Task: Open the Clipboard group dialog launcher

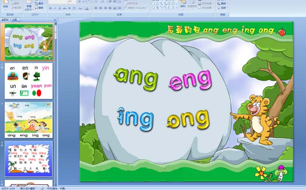Action: [x=21, y=14]
